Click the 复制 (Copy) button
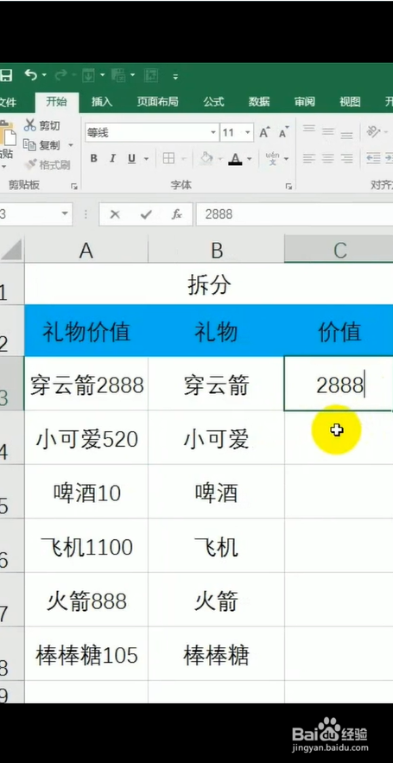Viewport: 393px width, 763px height. tap(42, 145)
